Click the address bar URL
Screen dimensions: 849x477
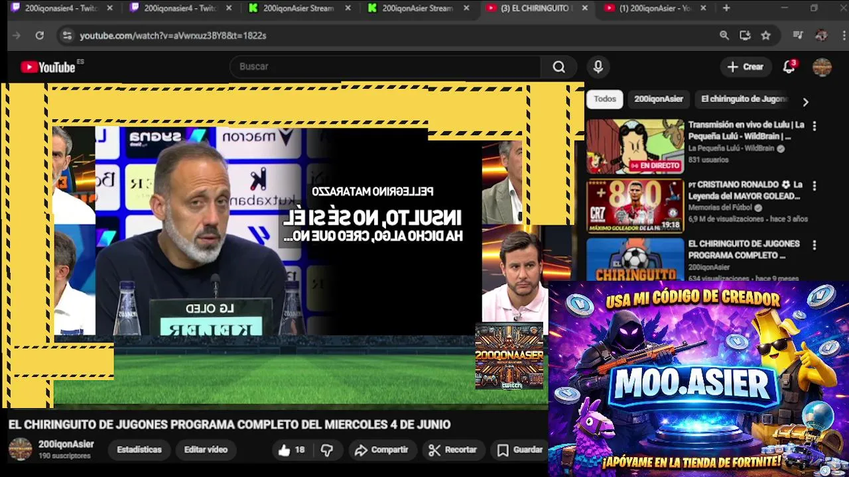tap(172, 35)
